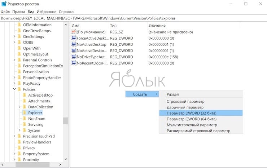The width and height of the screenshot is (267, 168).
Task: Click the NoDriveTypeAut... DWORD value icon
Action: pos(74,57)
